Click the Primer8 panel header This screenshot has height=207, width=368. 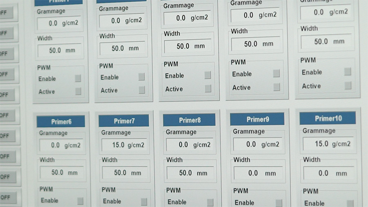[x=189, y=120]
